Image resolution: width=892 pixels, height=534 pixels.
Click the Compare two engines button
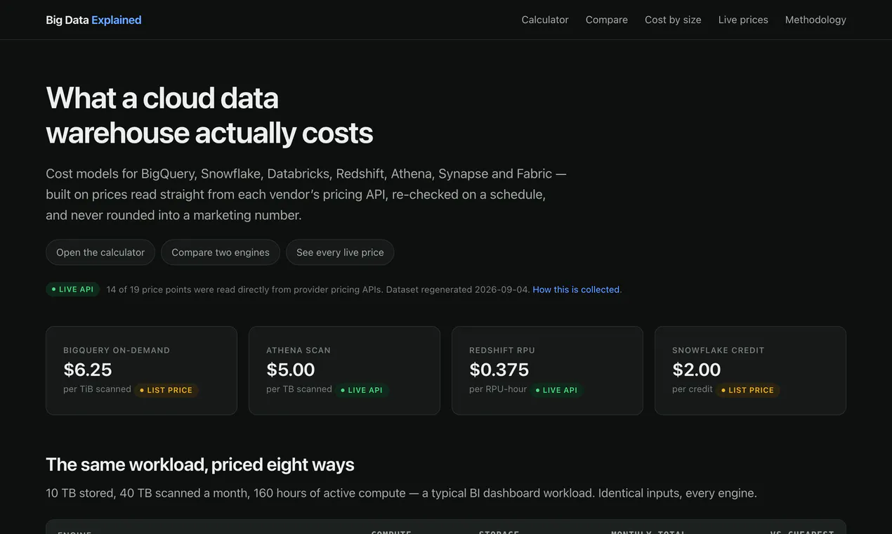click(221, 252)
